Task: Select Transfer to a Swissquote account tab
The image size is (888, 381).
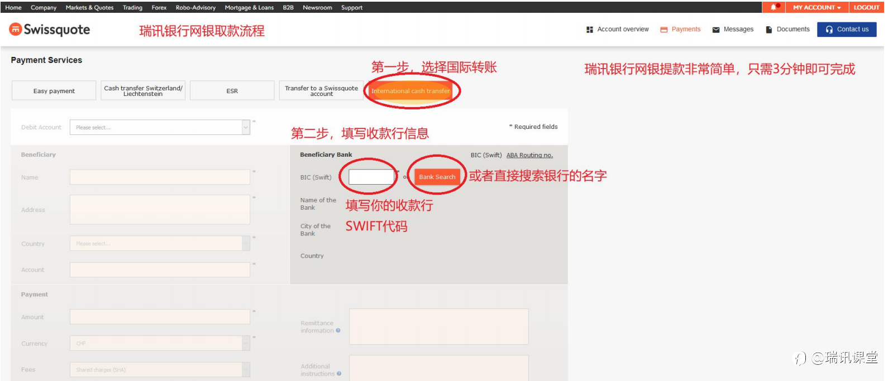Action: click(321, 91)
